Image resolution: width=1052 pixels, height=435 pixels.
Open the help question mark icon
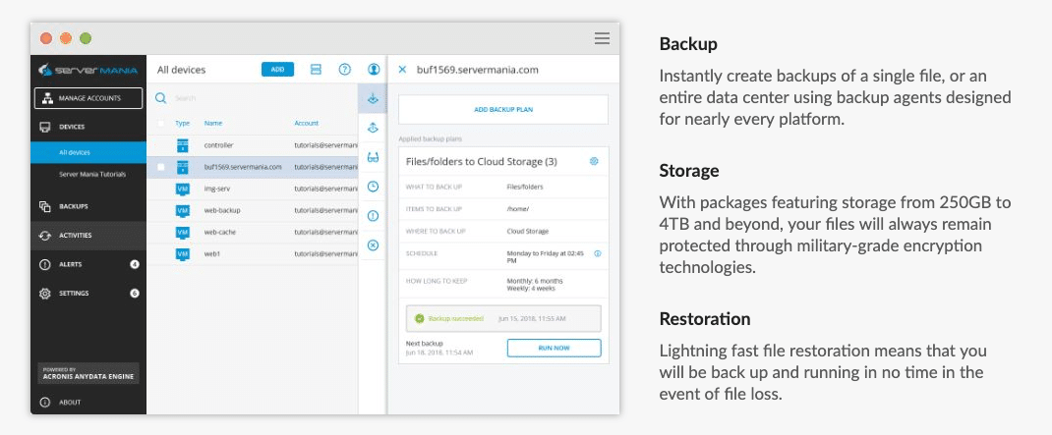345,69
